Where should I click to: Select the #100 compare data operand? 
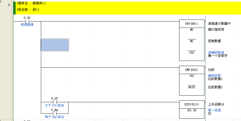coord(192,87)
